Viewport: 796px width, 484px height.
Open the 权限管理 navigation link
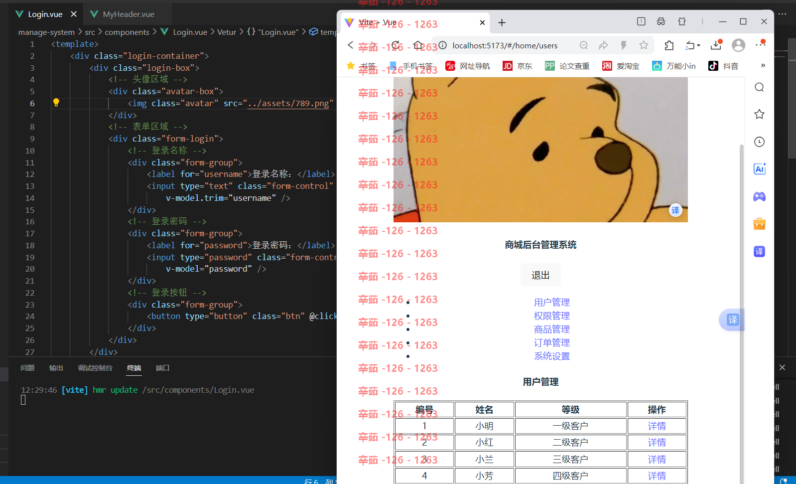coord(552,316)
